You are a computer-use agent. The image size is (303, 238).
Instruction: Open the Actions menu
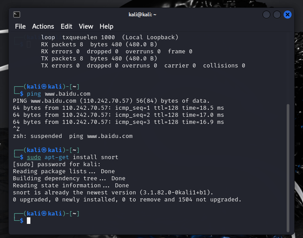[x=43, y=26]
